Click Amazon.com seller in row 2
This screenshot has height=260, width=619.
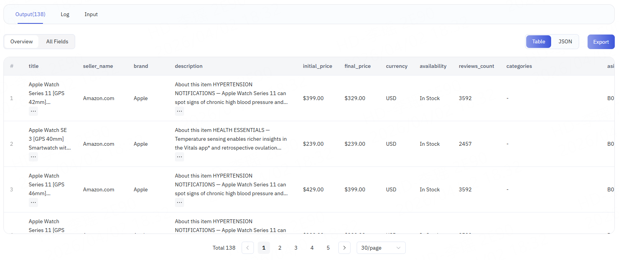(99, 144)
